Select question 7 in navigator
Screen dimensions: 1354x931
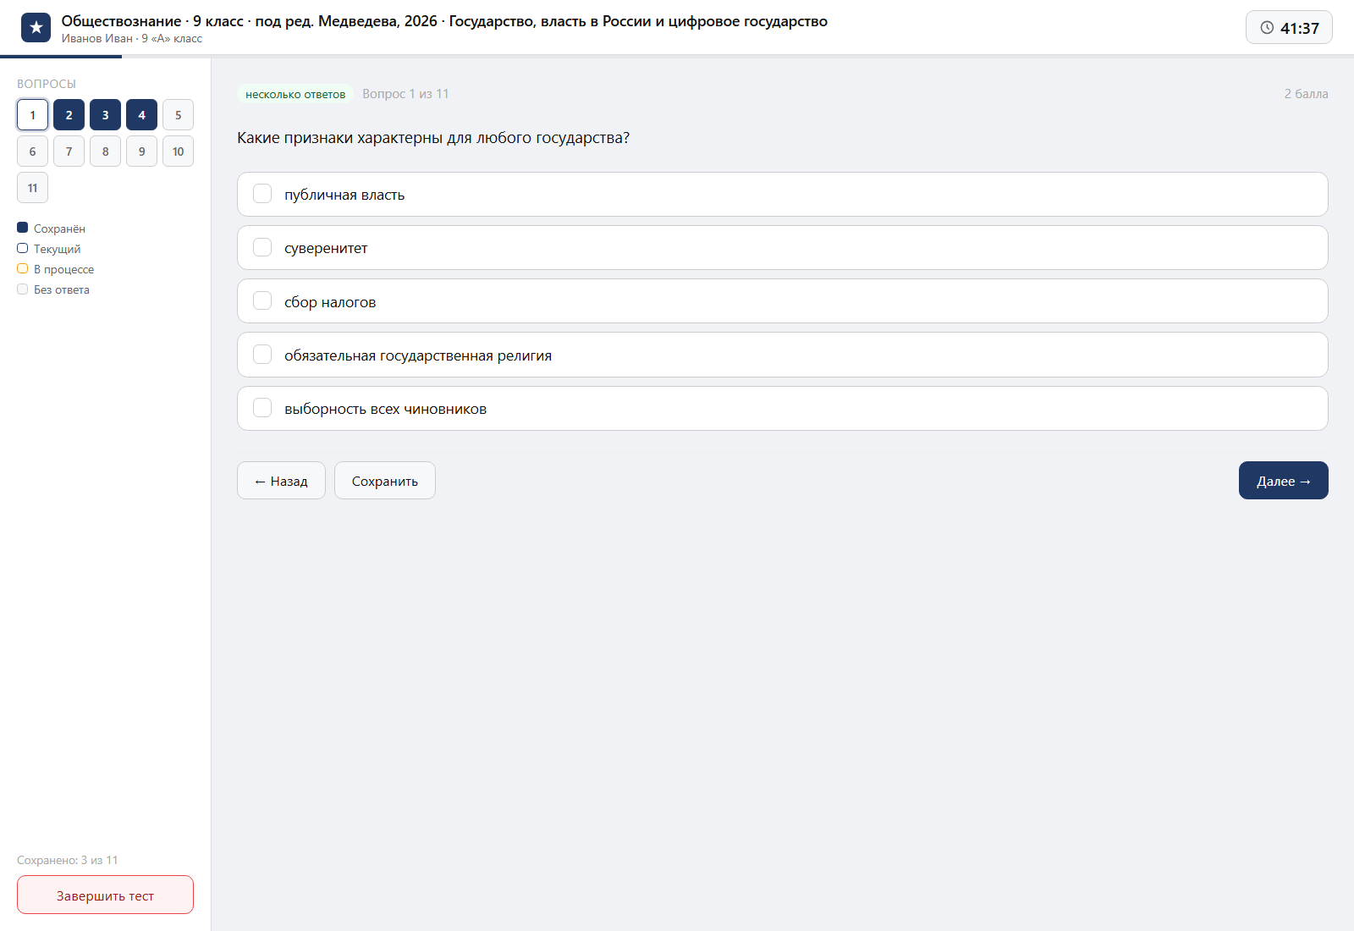[69, 151]
